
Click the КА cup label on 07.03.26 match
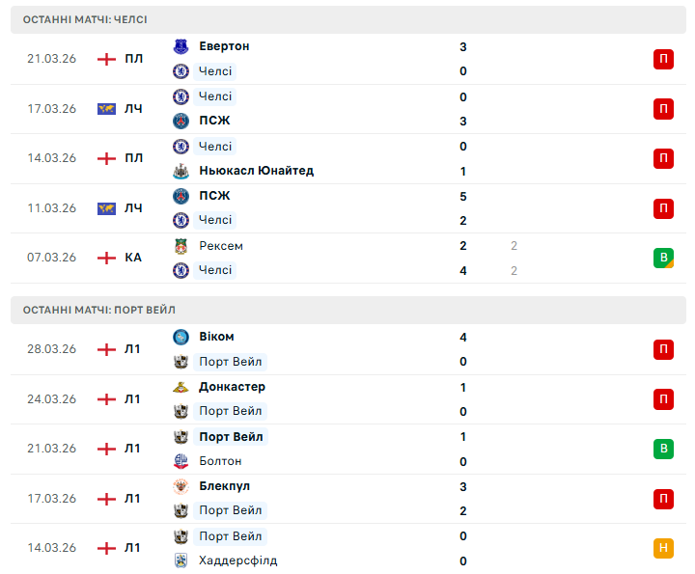point(132,258)
